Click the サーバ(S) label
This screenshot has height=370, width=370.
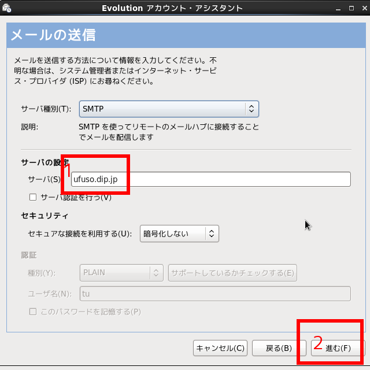point(44,179)
